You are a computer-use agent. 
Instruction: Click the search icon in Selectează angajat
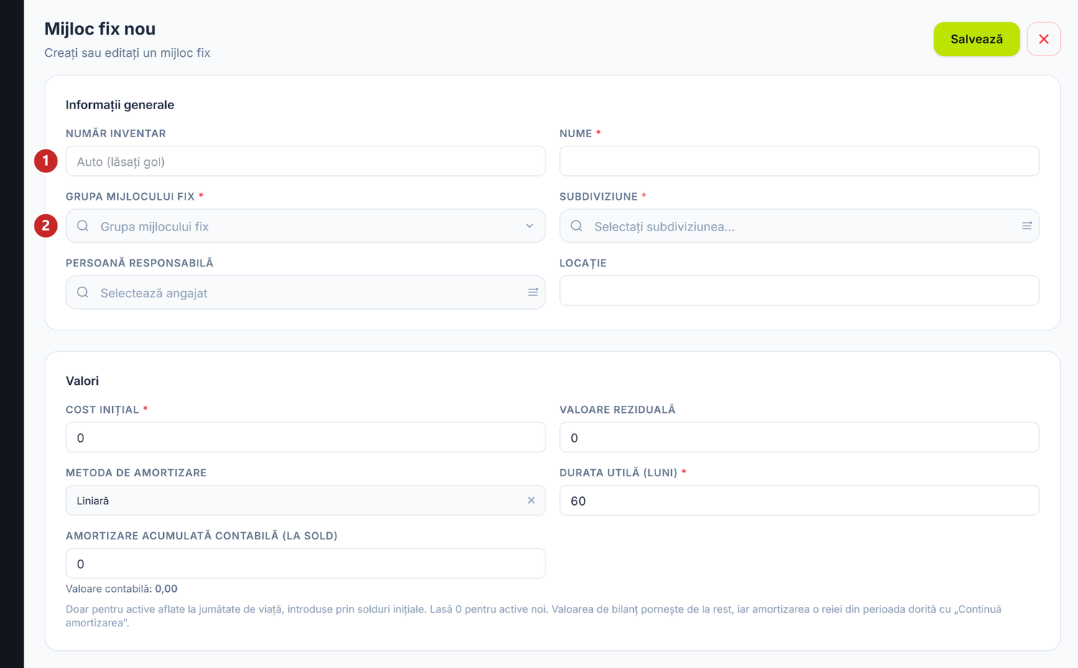(83, 292)
